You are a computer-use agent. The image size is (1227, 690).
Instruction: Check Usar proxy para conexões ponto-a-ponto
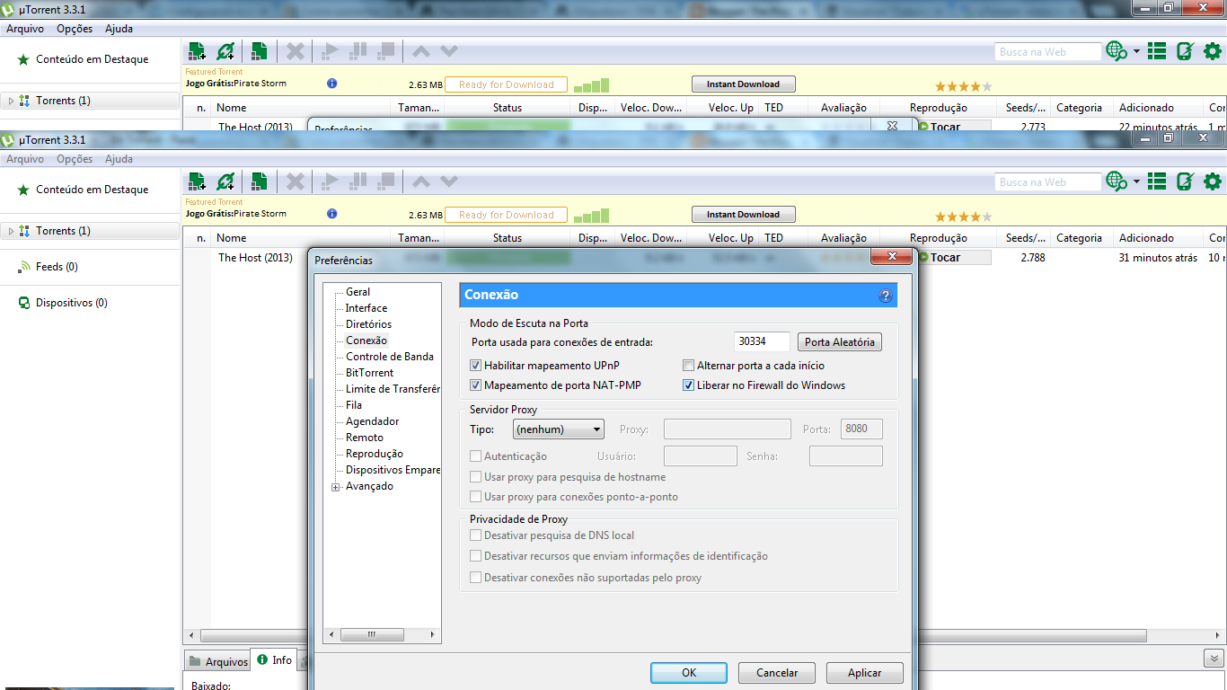tap(476, 497)
